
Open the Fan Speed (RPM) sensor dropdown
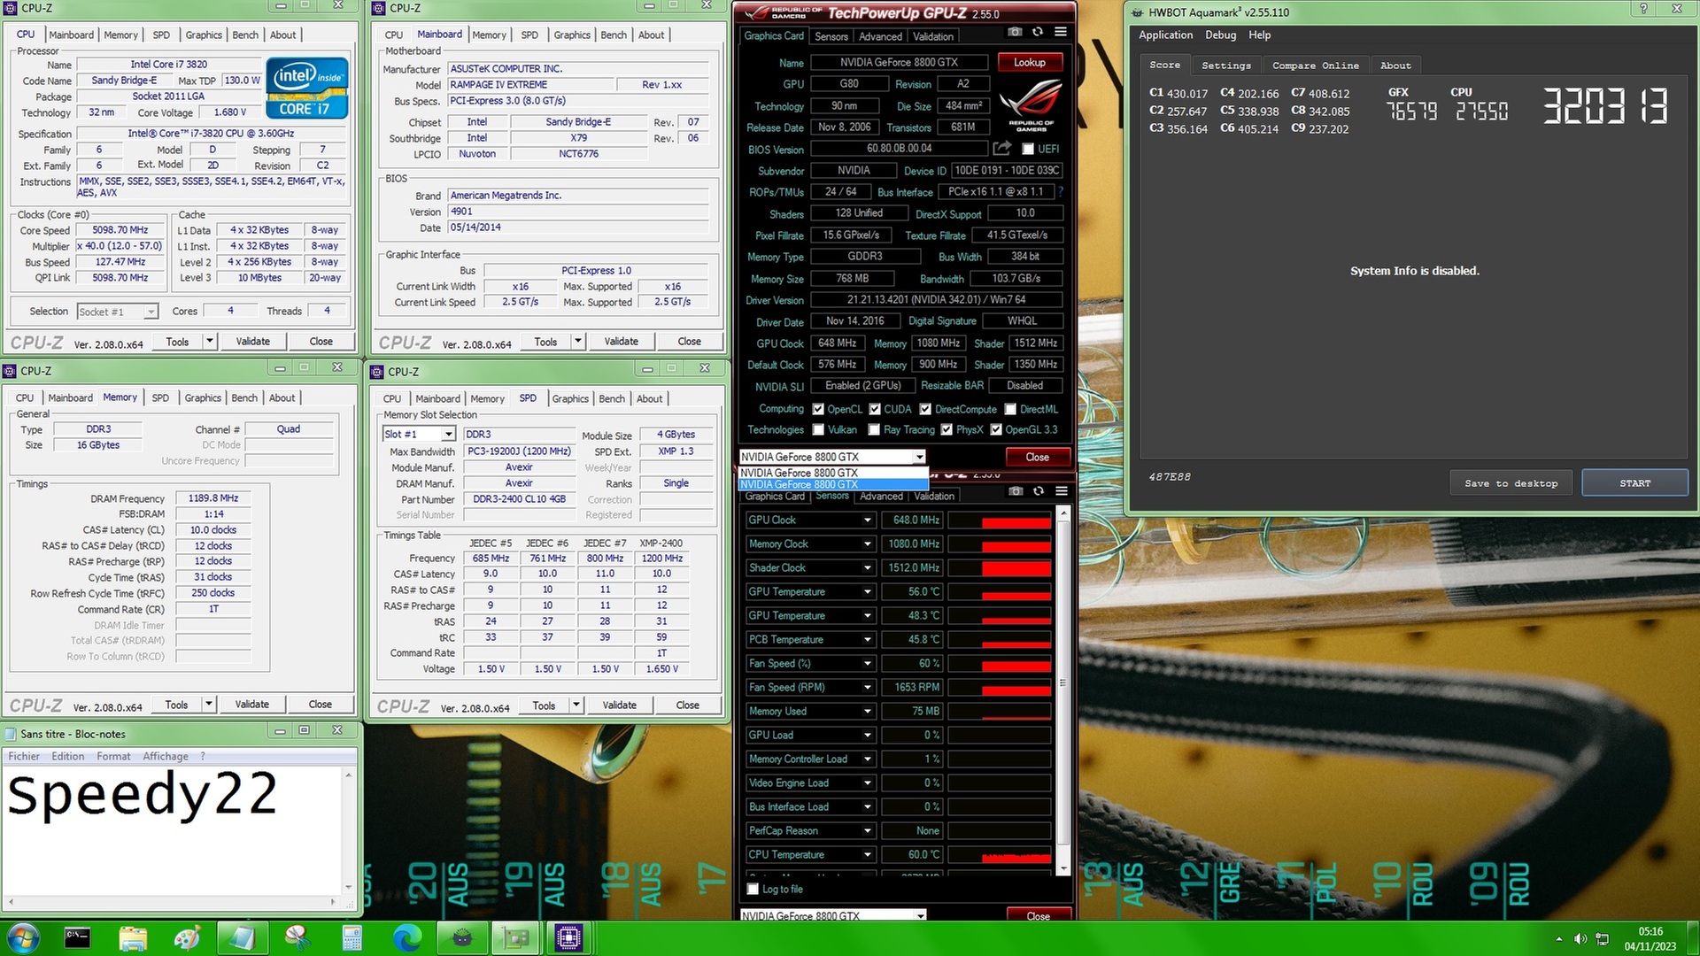[x=868, y=687]
